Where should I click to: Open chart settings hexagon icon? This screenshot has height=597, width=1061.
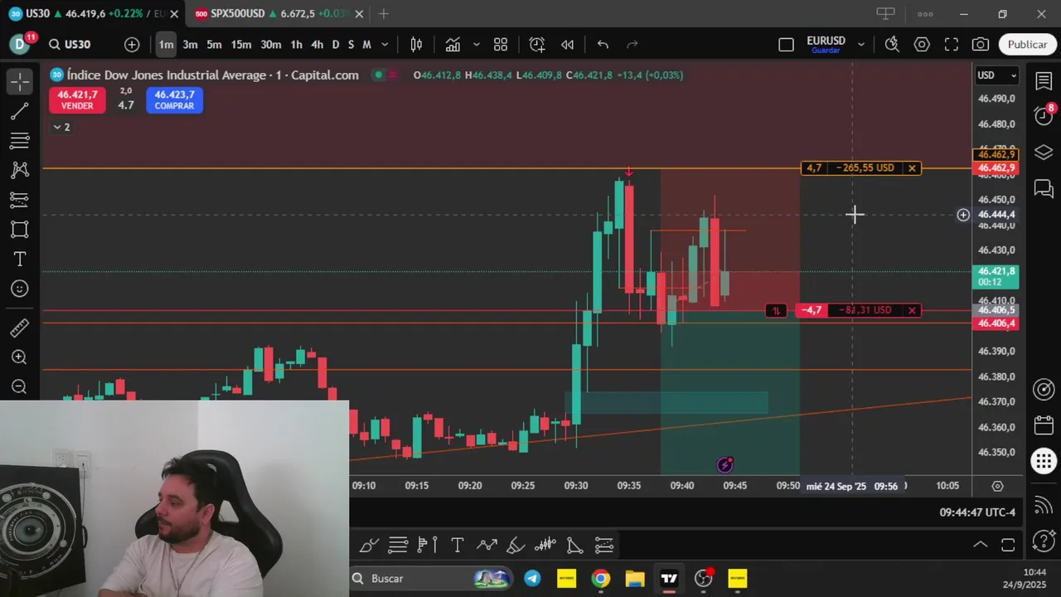(x=922, y=45)
